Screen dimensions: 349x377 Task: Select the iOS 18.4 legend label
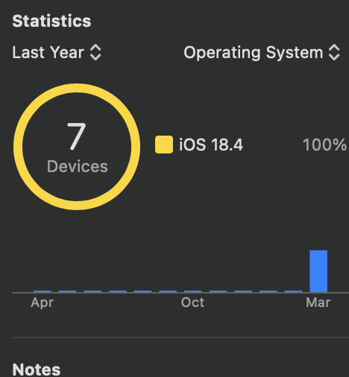(x=211, y=145)
